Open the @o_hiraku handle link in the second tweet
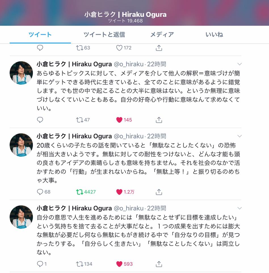This screenshot has height=273, width=269. [129, 136]
